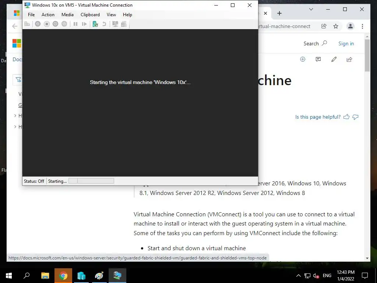The image size is (377, 283).
Task: Open the Chrome profile avatar button
Action: pyautogui.click(x=350, y=26)
